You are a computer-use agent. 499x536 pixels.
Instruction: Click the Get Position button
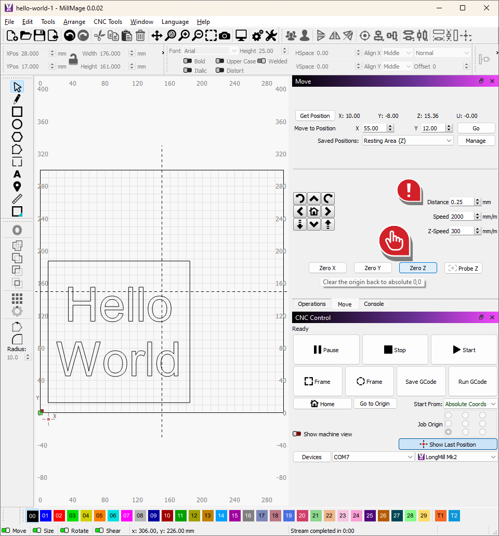[315, 116]
